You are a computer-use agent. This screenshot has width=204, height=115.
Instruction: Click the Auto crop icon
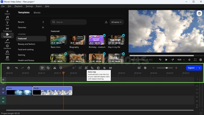[x=86, y=68]
